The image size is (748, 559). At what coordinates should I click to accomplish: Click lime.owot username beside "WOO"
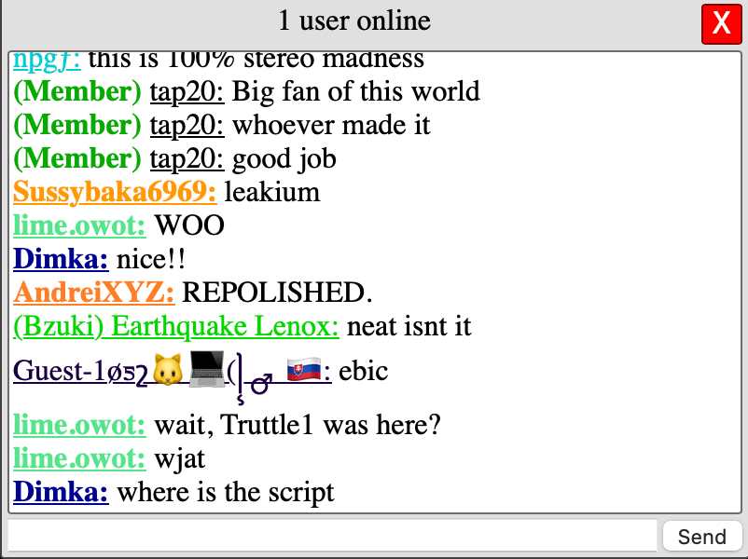[x=78, y=225]
